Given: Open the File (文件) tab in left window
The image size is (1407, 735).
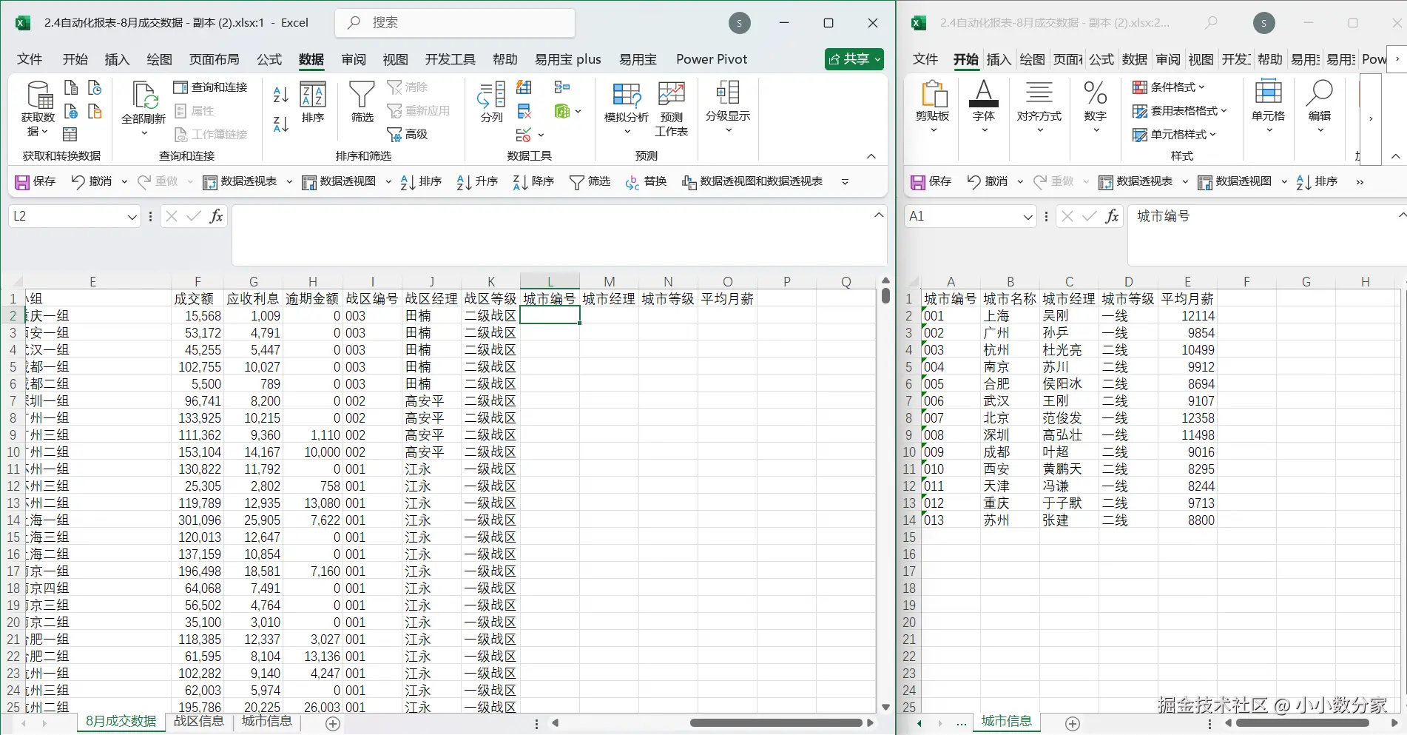Looking at the screenshot, I should pos(30,59).
